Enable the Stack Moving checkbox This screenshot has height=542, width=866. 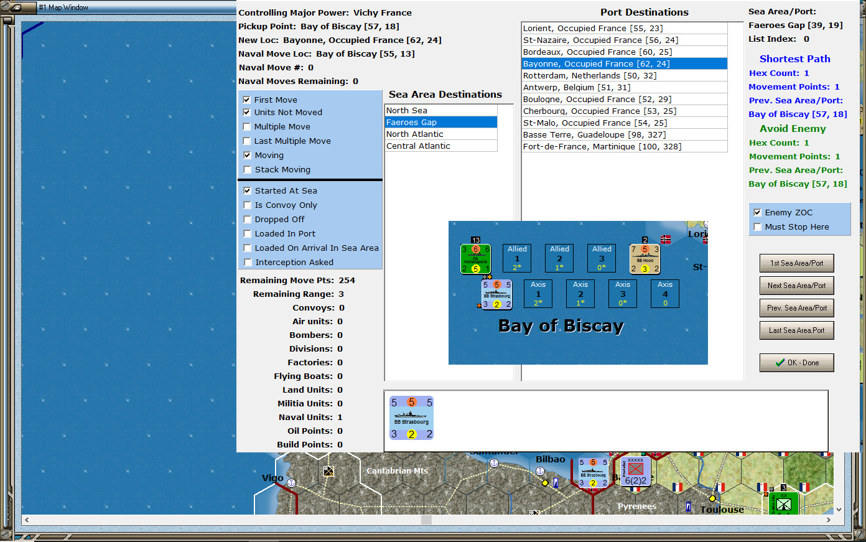247,169
